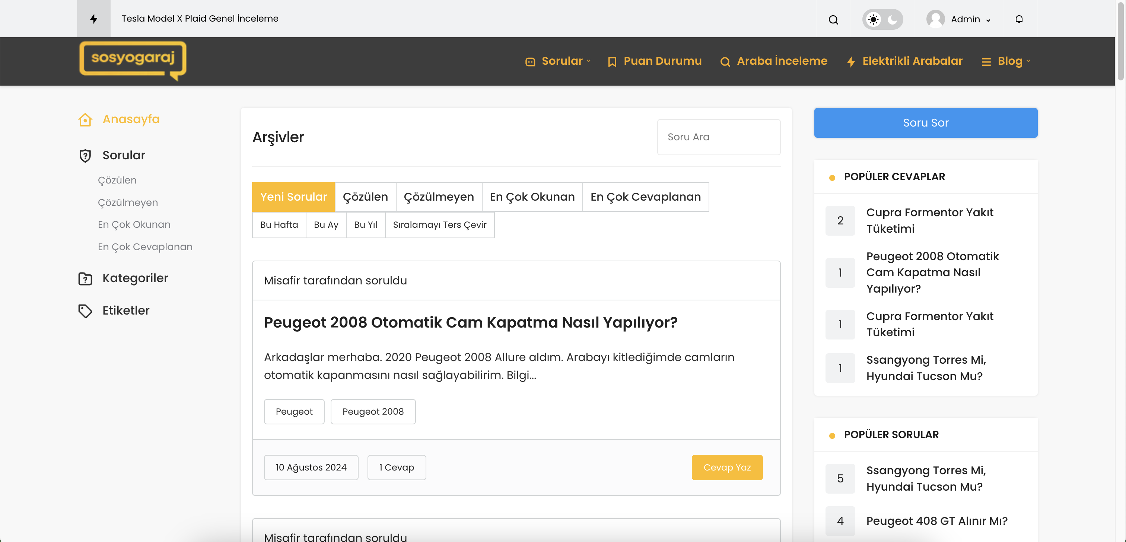This screenshot has height=542, width=1126.
Task: Open En Çok Okunan in sidebar
Action: point(134,224)
